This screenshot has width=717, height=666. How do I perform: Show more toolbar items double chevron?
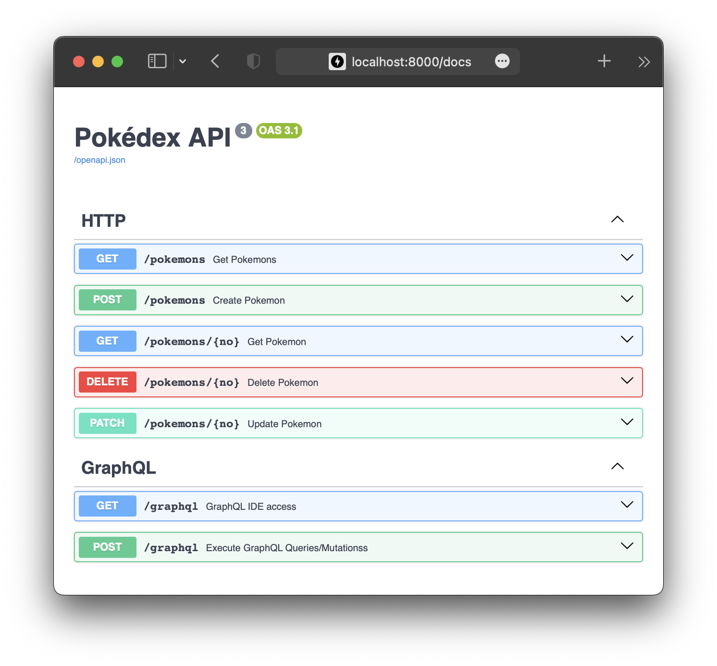[x=644, y=62]
